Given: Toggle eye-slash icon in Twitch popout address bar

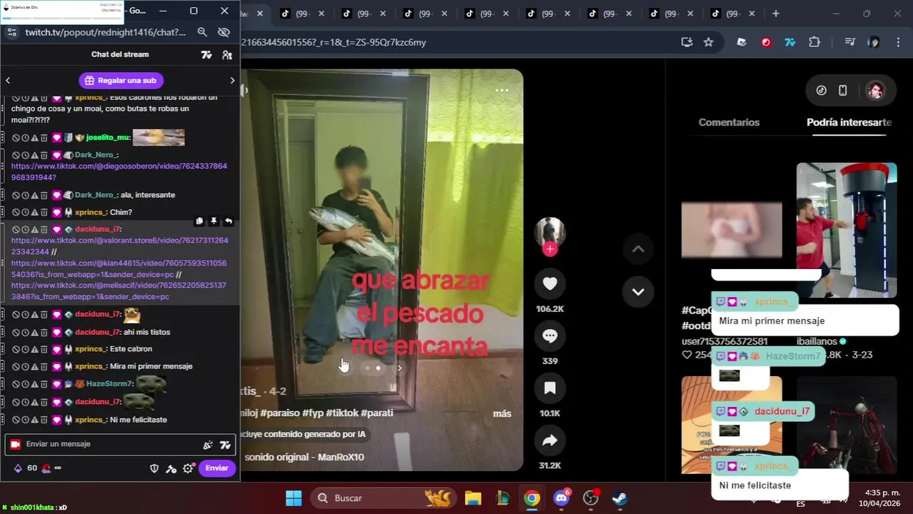Looking at the screenshot, I should pos(224,32).
